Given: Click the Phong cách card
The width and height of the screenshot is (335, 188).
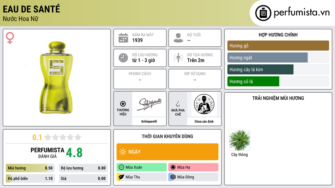Looking at the screenshot, I should click(140, 79).
